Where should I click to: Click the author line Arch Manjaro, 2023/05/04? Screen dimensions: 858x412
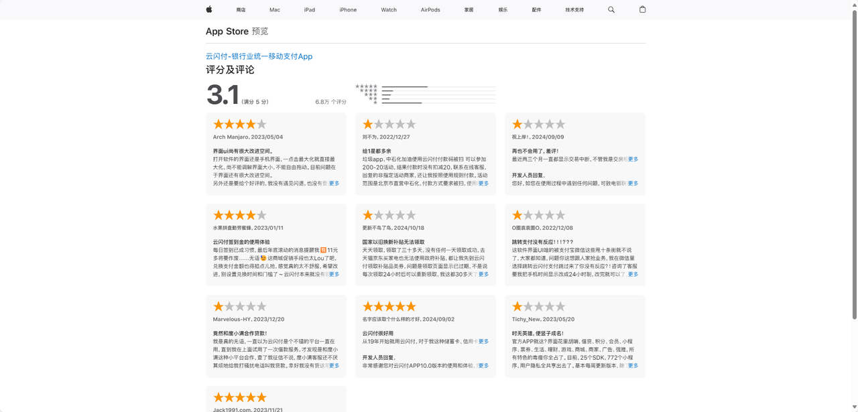pyautogui.click(x=248, y=137)
